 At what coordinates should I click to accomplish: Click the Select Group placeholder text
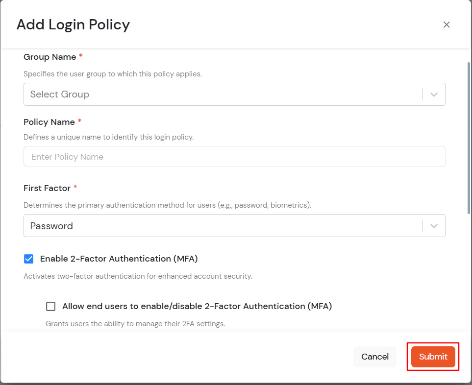[x=59, y=94]
